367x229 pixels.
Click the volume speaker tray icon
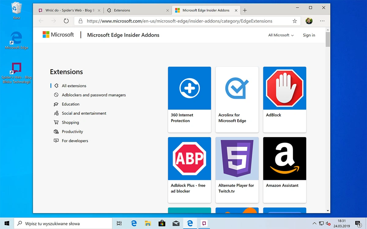(x=328, y=224)
